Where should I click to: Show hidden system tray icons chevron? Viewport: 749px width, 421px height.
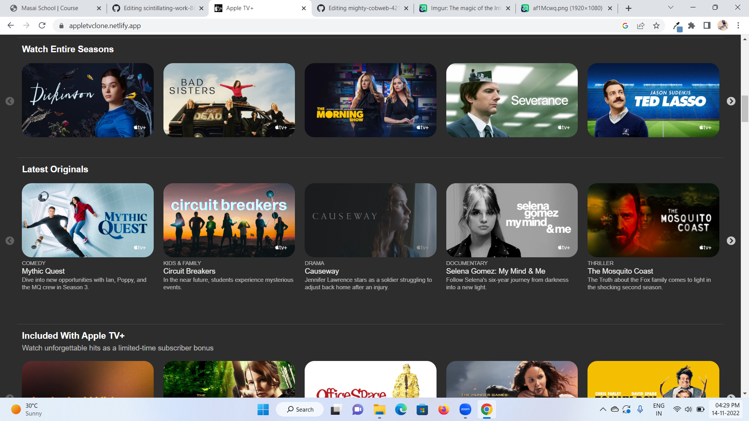pyautogui.click(x=603, y=409)
